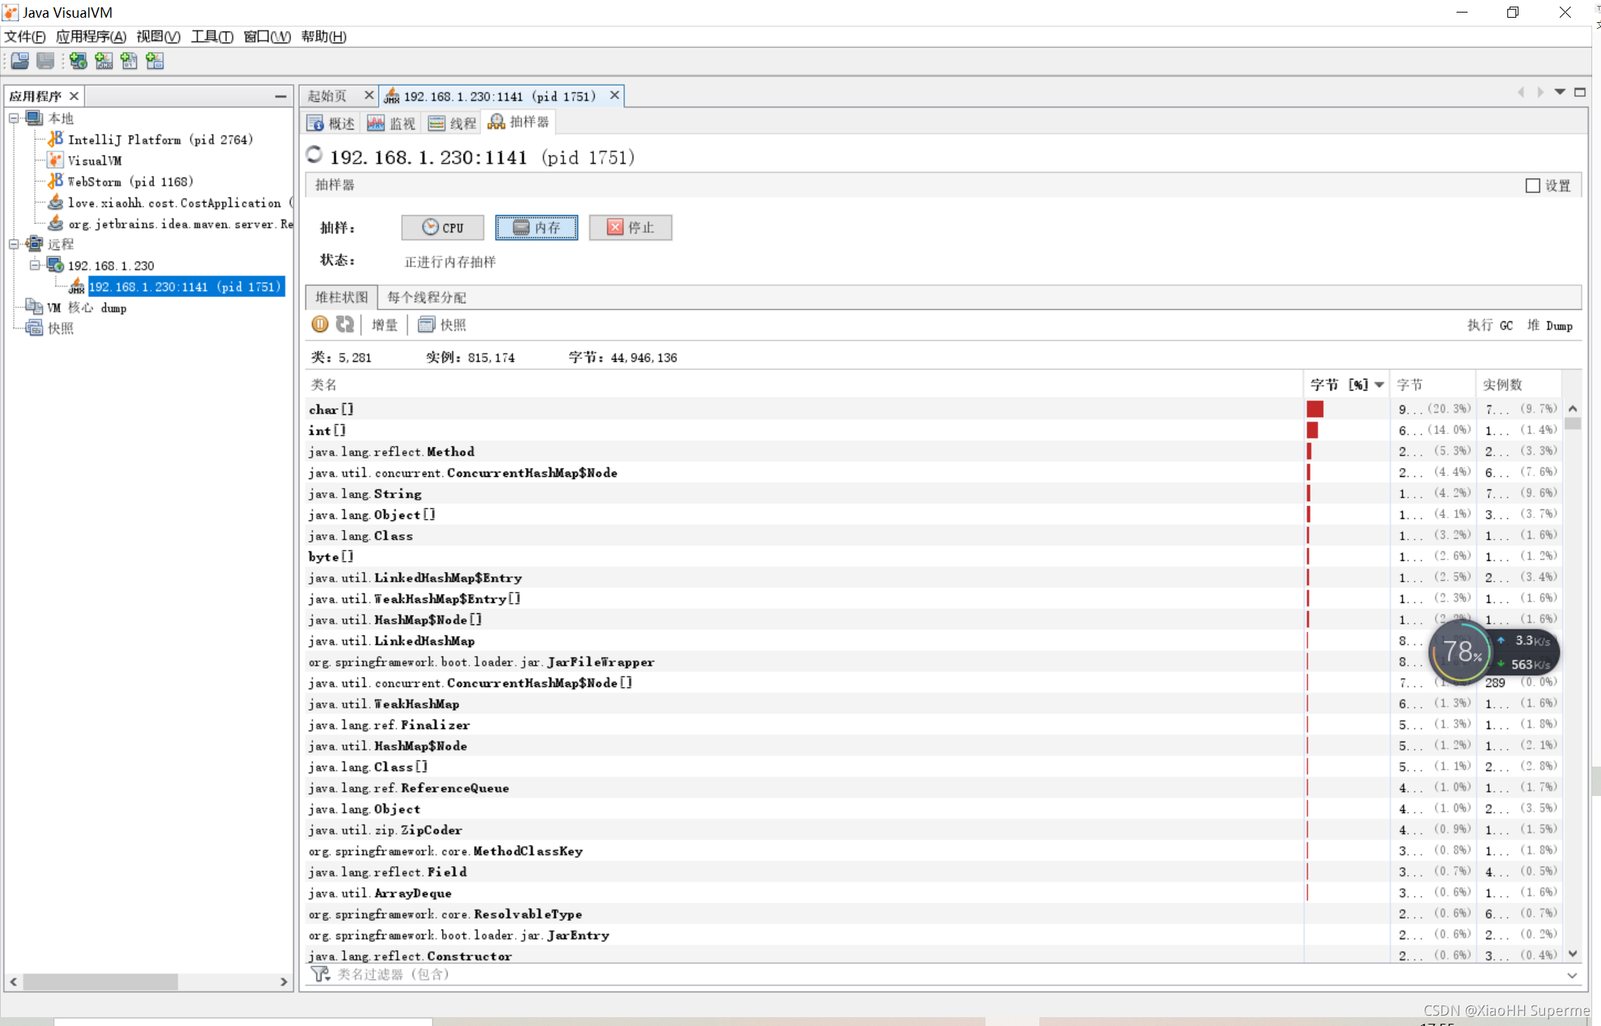Screen dimensions: 1601x1026
Task: Click the Load snapshot folder toolbar icon
Action: coord(20,61)
